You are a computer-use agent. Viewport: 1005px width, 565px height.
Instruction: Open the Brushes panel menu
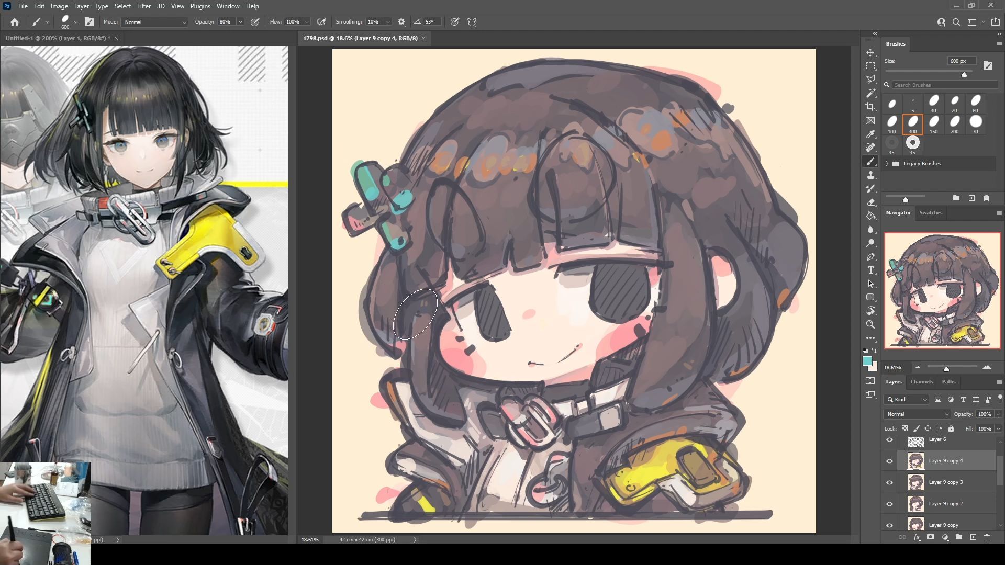point(999,44)
